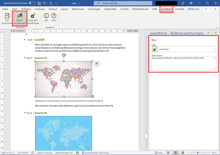Click document scrollbar down arrow
This screenshot has width=220, height=155.
tap(146, 149)
